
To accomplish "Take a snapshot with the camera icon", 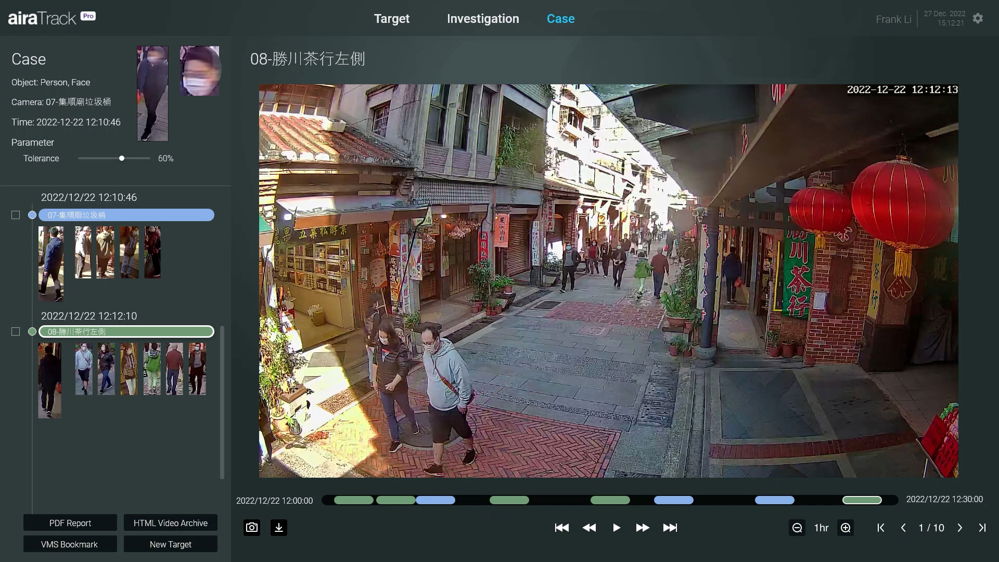I will [x=252, y=528].
